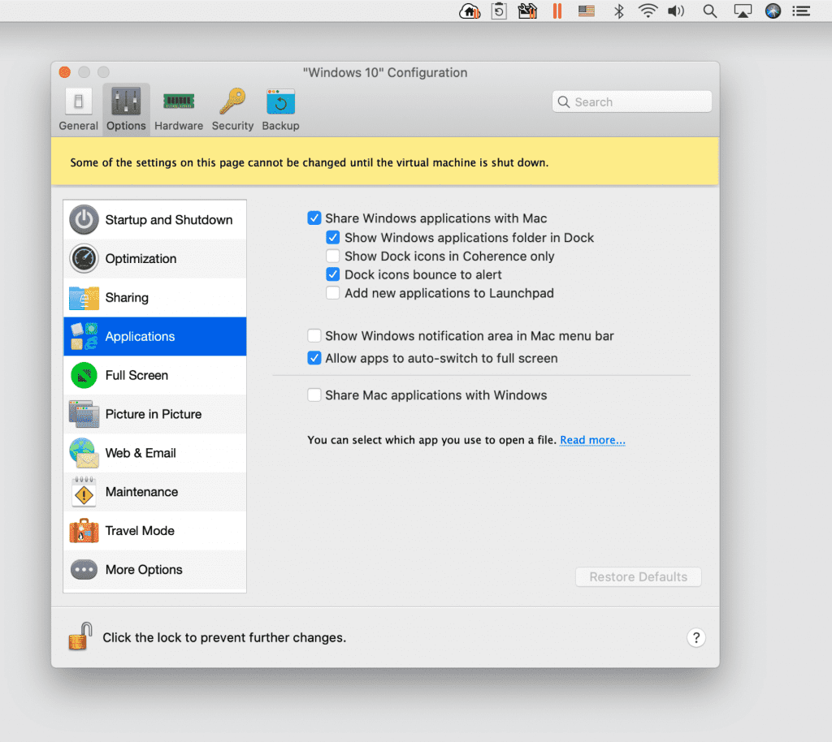832x742 pixels.
Task: Open Picture in Picture settings
Action: [154, 414]
